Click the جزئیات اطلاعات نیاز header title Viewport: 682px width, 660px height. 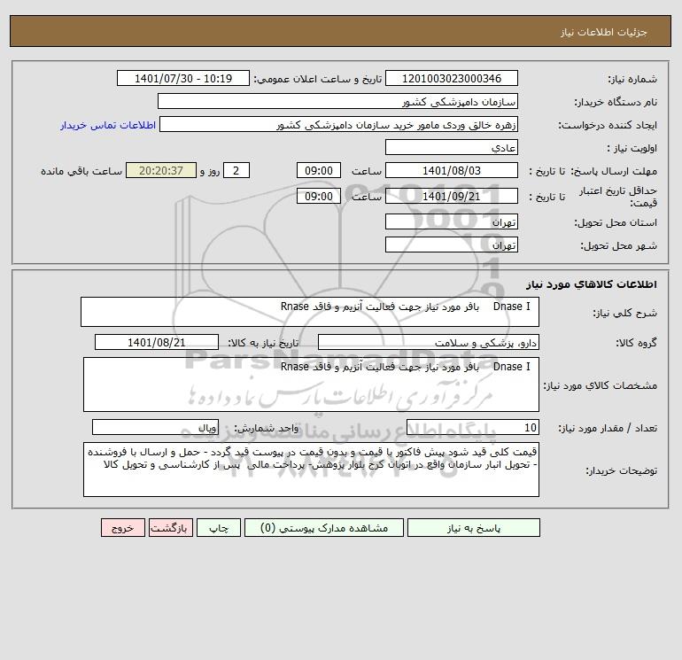click(604, 32)
